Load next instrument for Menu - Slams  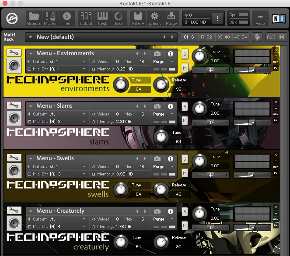(x=145, y=106)
